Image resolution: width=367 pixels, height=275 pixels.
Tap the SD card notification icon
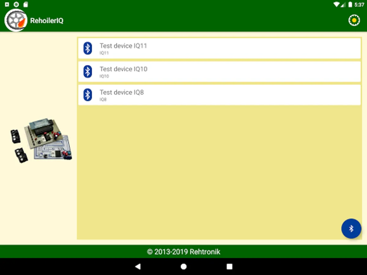[x=26, y=5]
